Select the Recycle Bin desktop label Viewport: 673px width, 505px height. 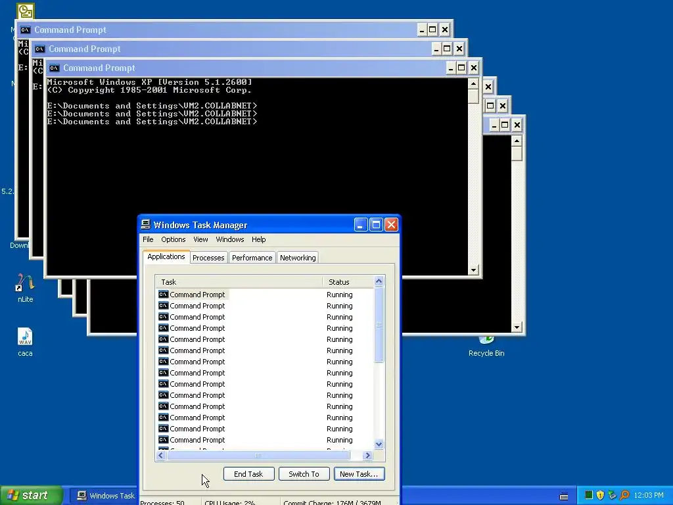[x=486, y=353]
